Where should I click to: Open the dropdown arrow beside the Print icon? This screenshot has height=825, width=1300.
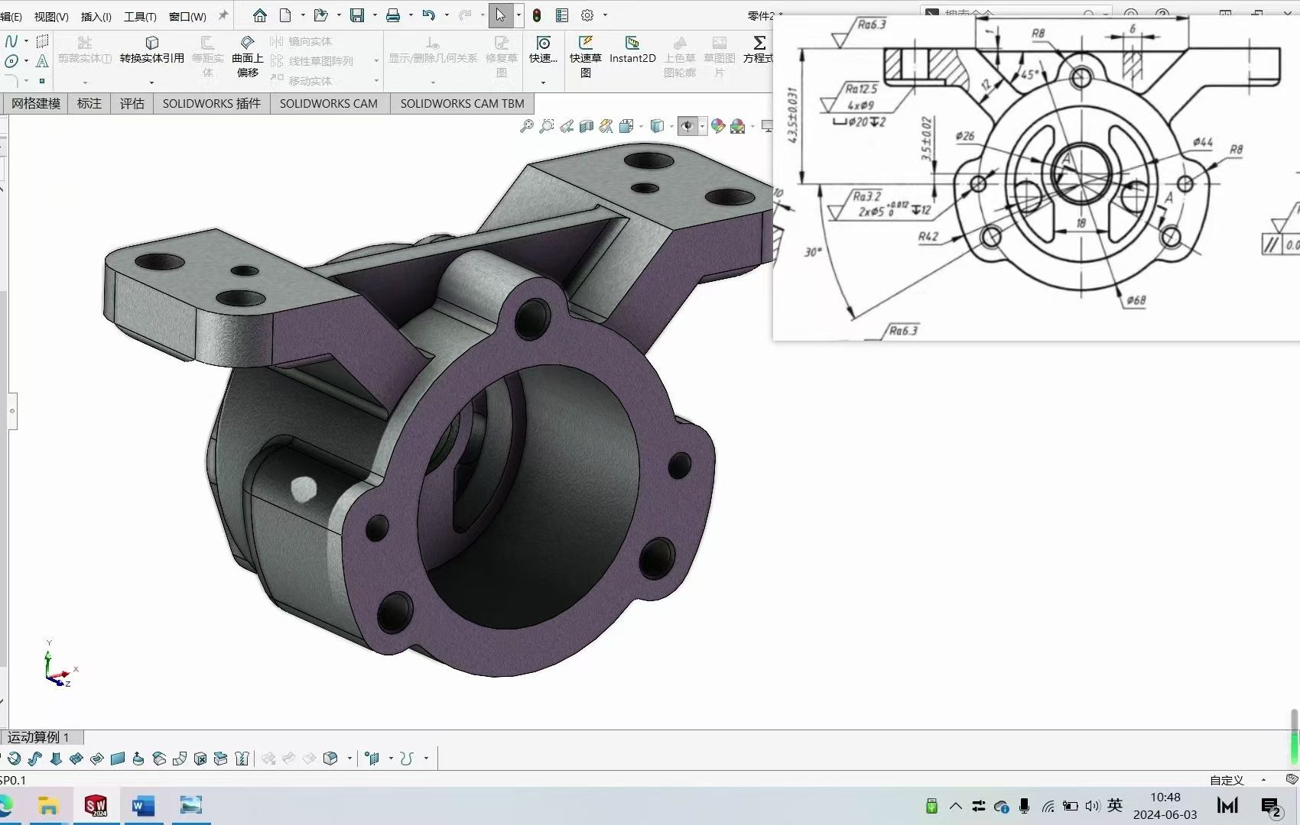point(411,15)
